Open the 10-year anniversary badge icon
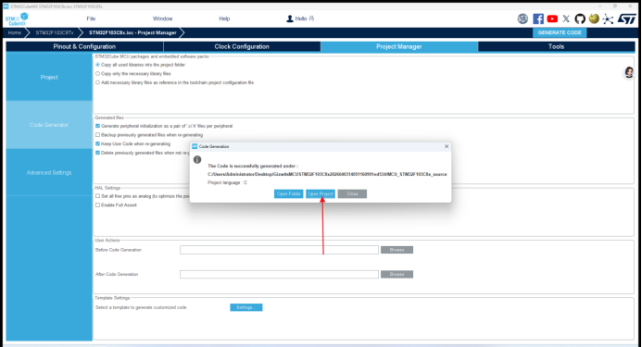This screenshot has height=347, width=642. (x=522, y=19)
